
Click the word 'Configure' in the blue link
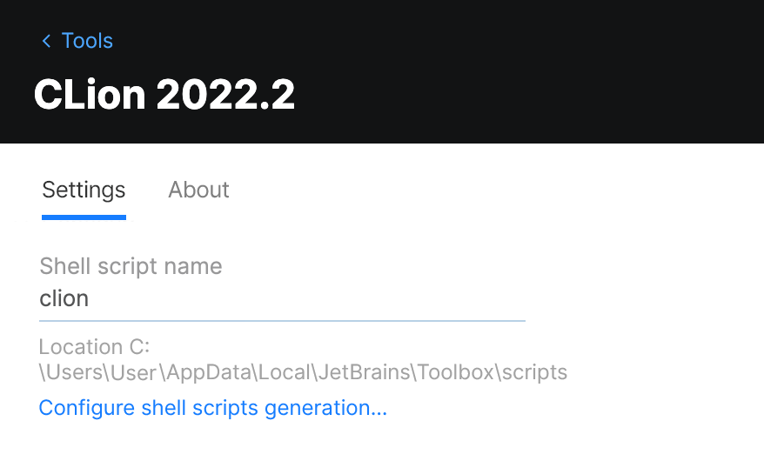point(87,408)
